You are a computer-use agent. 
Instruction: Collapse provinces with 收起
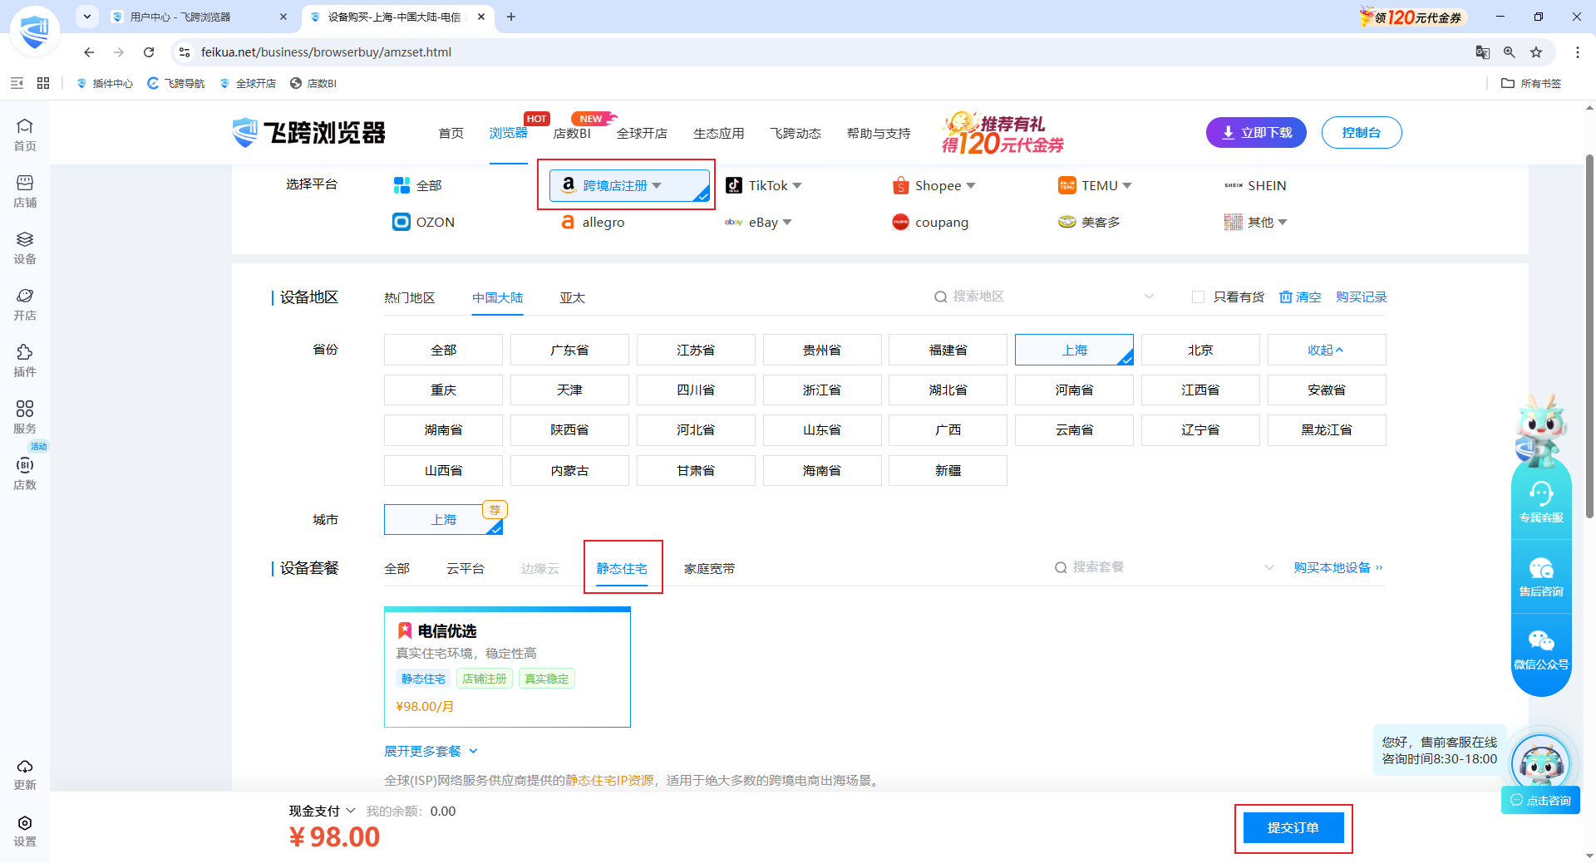click(x=1327, y=350)
